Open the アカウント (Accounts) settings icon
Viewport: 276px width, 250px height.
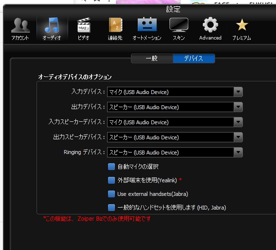(x=20, y=25)
